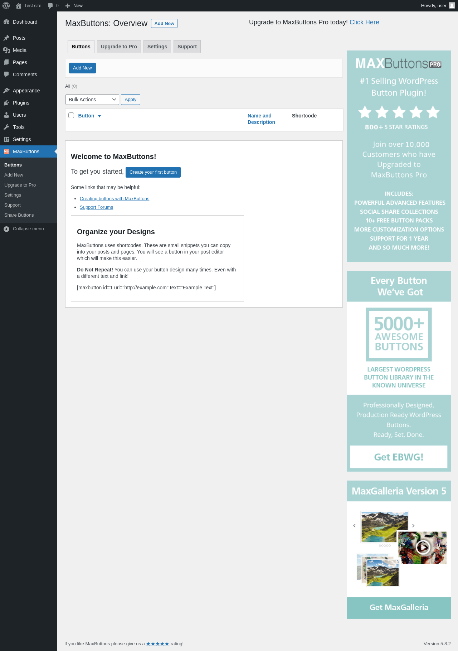Click the 5000+ Awesome Buttons image

coord(399,334)
